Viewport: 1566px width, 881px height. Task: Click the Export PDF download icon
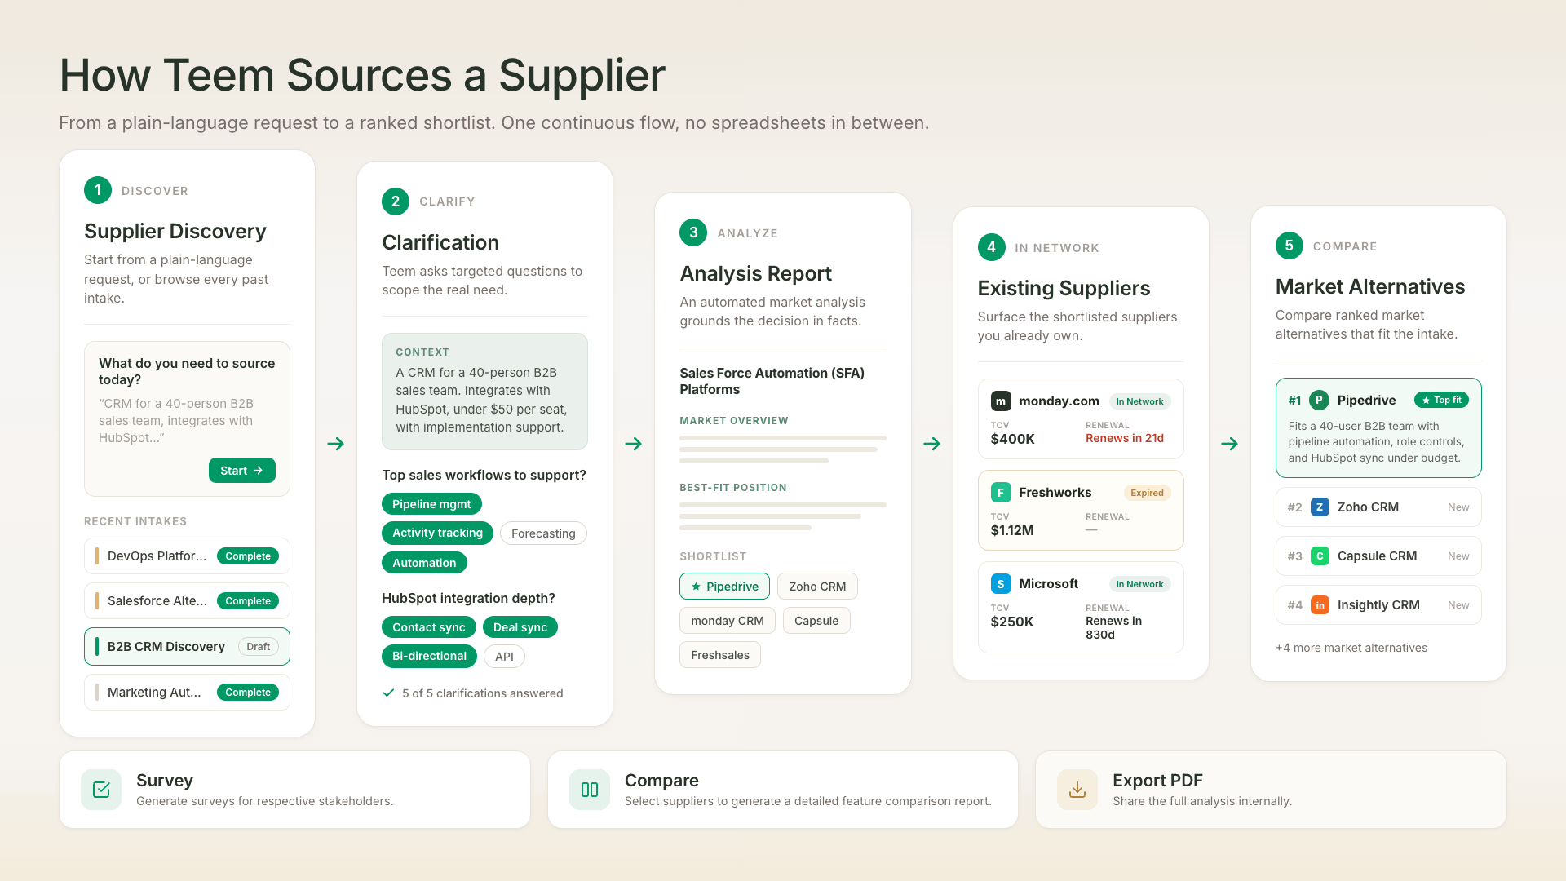1077,790
